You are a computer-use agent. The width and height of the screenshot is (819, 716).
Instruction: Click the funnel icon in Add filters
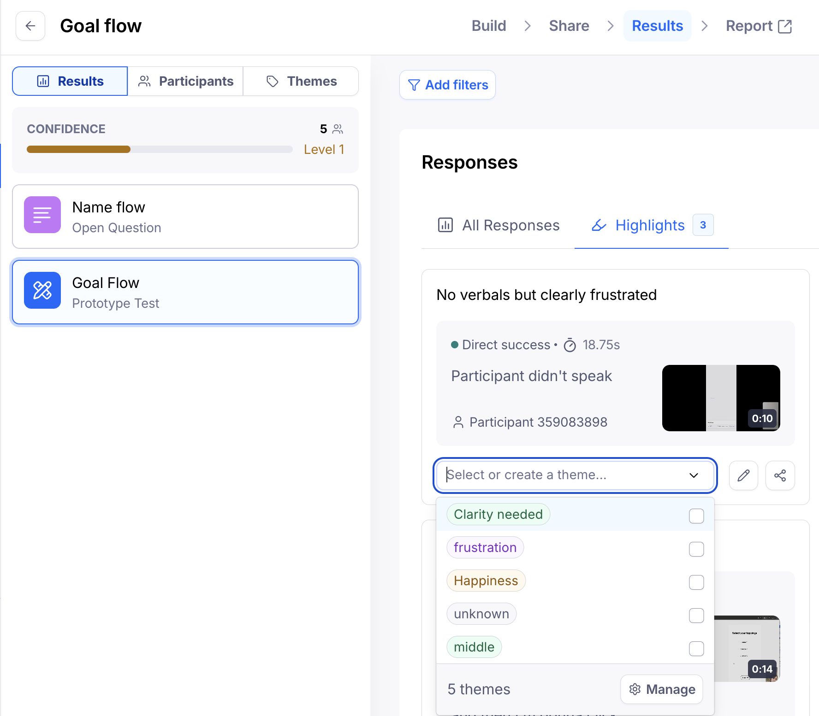[x=414, y=85]
